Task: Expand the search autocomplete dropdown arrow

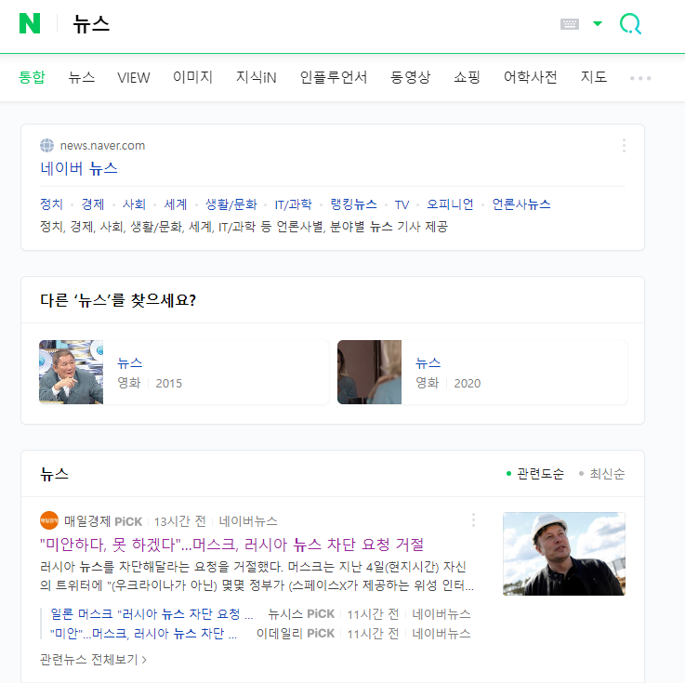Action: pyautogui.click(x=598, y=23)
